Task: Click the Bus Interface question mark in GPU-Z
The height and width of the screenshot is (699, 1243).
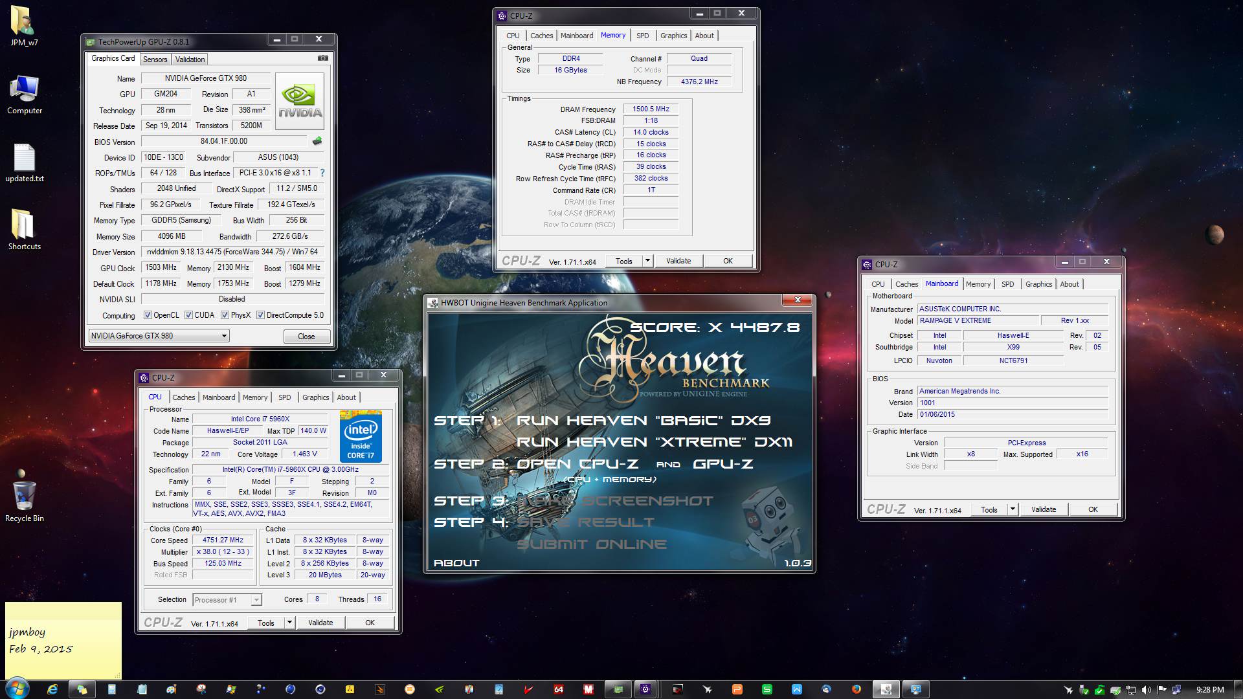Action: click(322, 173)
